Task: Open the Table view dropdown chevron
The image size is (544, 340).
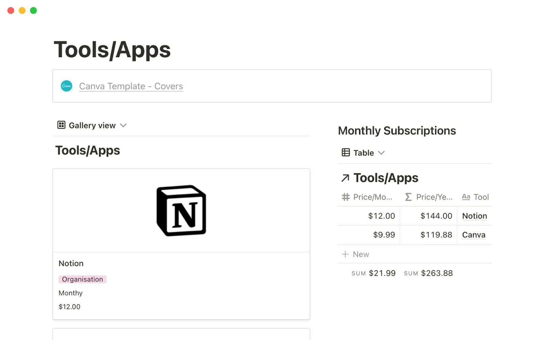Action: pos(381,153)
